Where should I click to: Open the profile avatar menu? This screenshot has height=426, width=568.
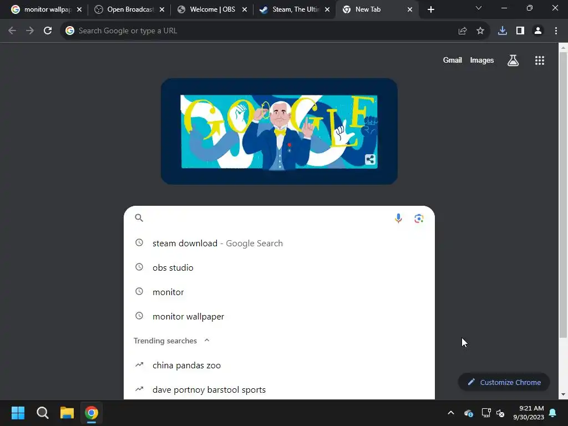click(538, 31)
